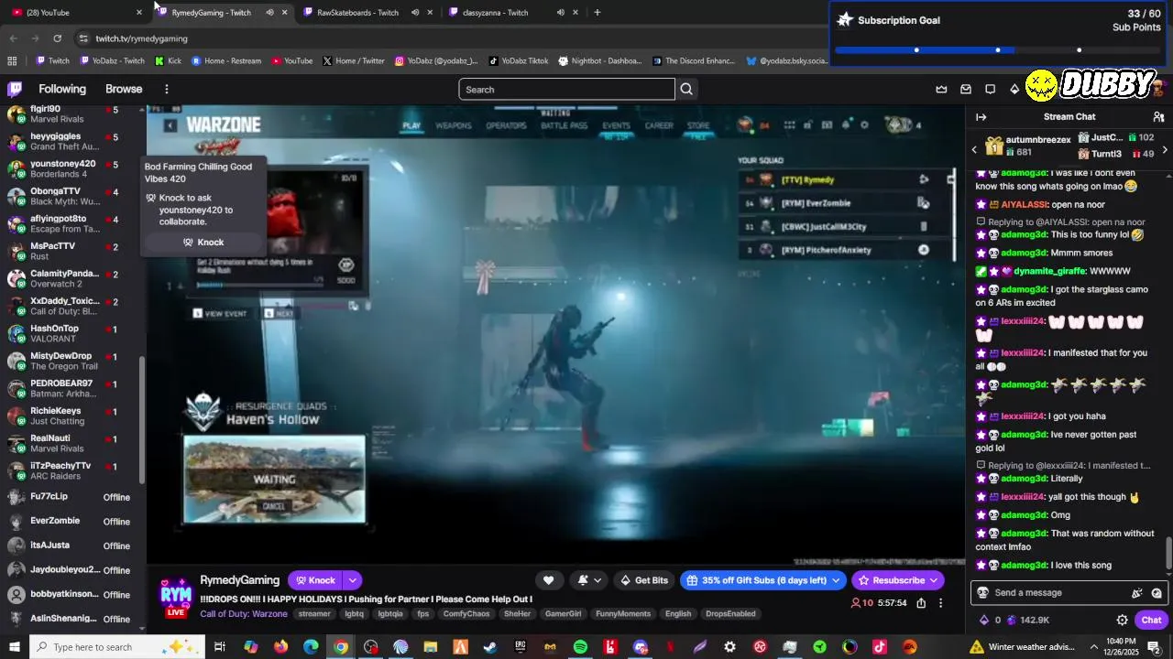Open Firefox from the taskbar
This screenshot has width=1173, height=659.
[280, 647]
